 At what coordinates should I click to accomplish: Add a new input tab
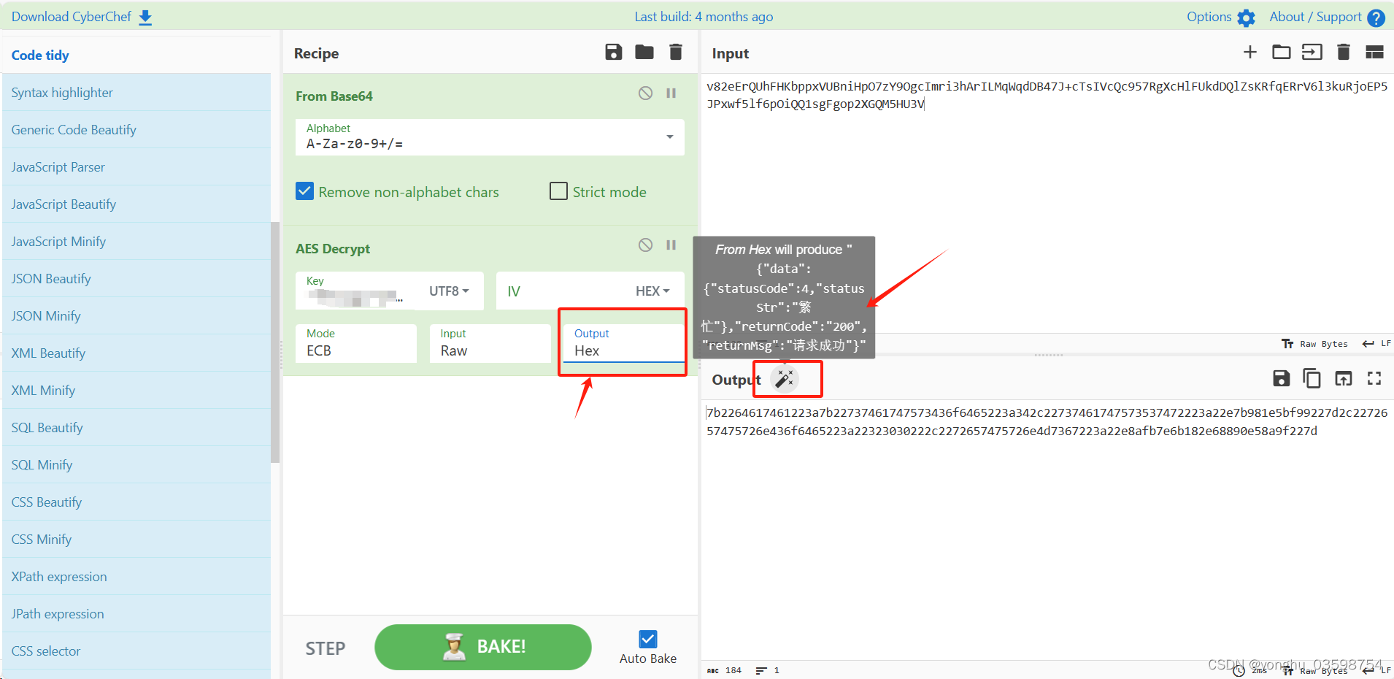point(1250,52)
